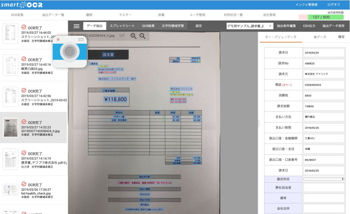Image resolution: width=350 pixels, height=214 pixels.
Task: Click OCR完了 status icon for 14:32:23 entry
Action: pos(24,122)
